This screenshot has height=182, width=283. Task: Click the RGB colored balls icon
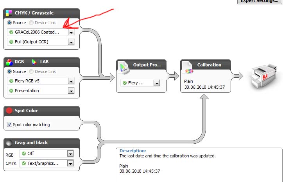[9, 62]
